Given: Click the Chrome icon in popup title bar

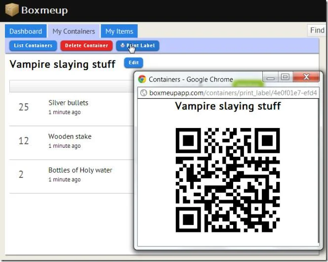Looking at the screenshot, I should (142, 79).
